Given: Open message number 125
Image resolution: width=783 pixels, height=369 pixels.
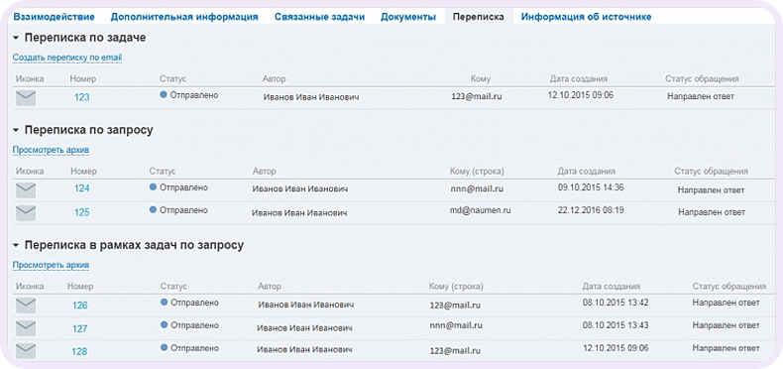Looking at the screenshot, I should (x=82, y=212).
